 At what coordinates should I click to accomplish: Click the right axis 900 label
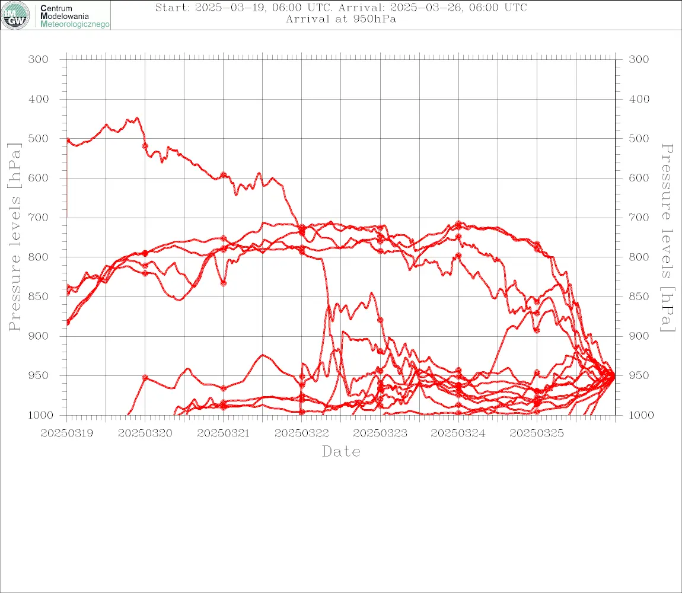[639, 336]
